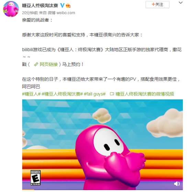The width and height of the screenshot is (189, 192).
Task: Play the pink Fall Guys video
Action: (102, 145)
